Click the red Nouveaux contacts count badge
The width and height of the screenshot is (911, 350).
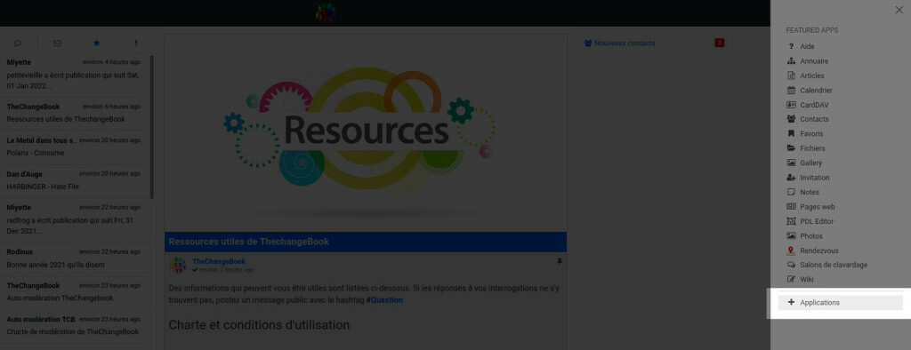(x=719, y=43)
